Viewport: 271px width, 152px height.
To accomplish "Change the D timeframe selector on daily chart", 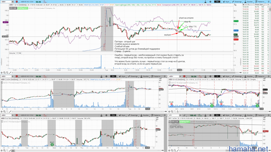I will tap(217, 76).
